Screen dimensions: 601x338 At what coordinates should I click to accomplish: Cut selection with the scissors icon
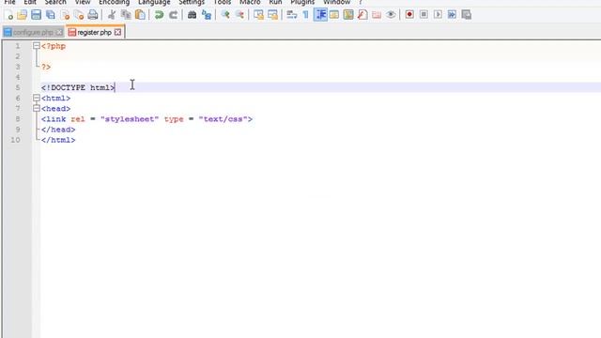pos(112,15)
